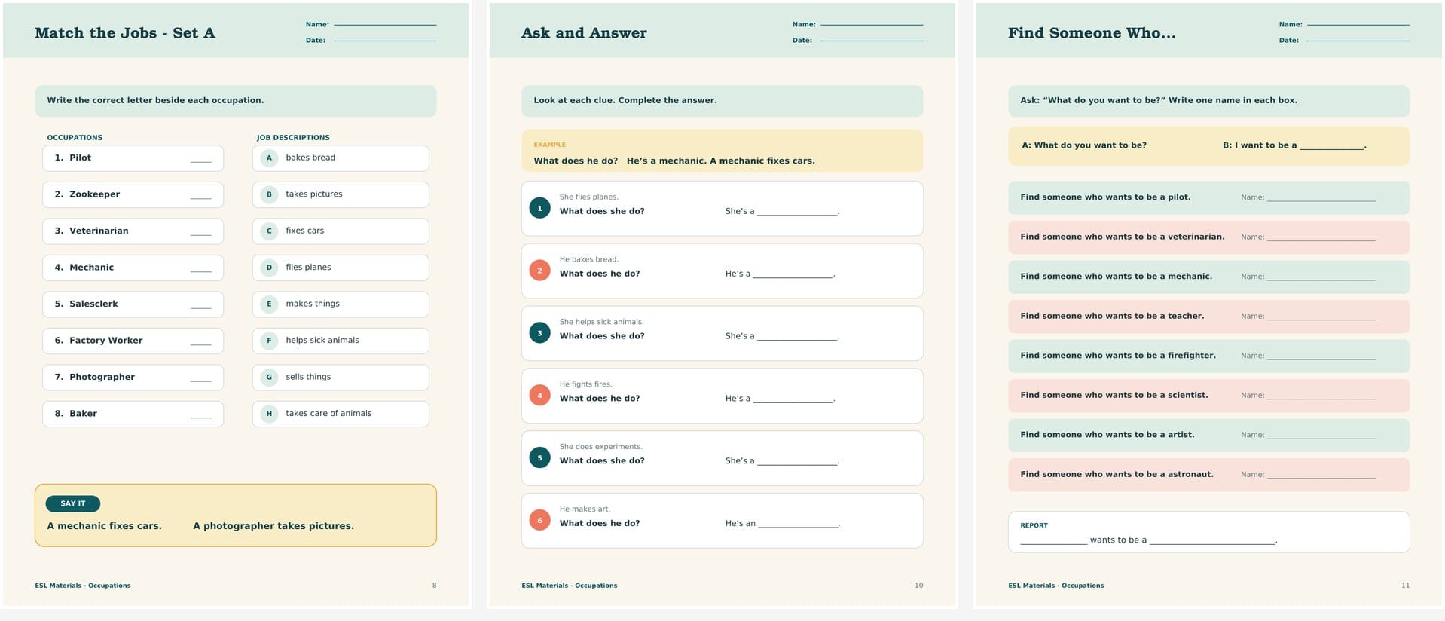The height and width of the screenshot is (621, 1445).
Task: Click number 6 circle for He makes art
Action: click(539, 521)
